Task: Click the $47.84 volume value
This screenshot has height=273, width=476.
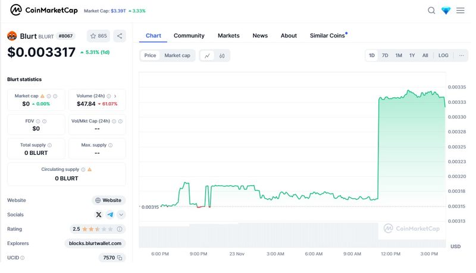Action: tap(86, 104)
